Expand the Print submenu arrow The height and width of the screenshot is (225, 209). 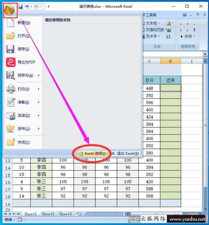(x=39, y=89)
